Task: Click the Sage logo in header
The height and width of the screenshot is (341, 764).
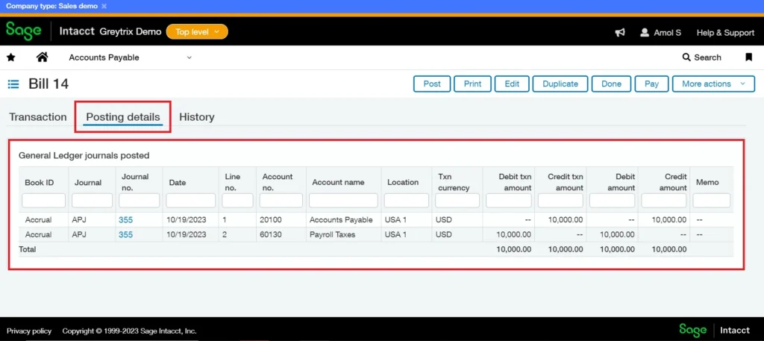Action: (24, 31)
